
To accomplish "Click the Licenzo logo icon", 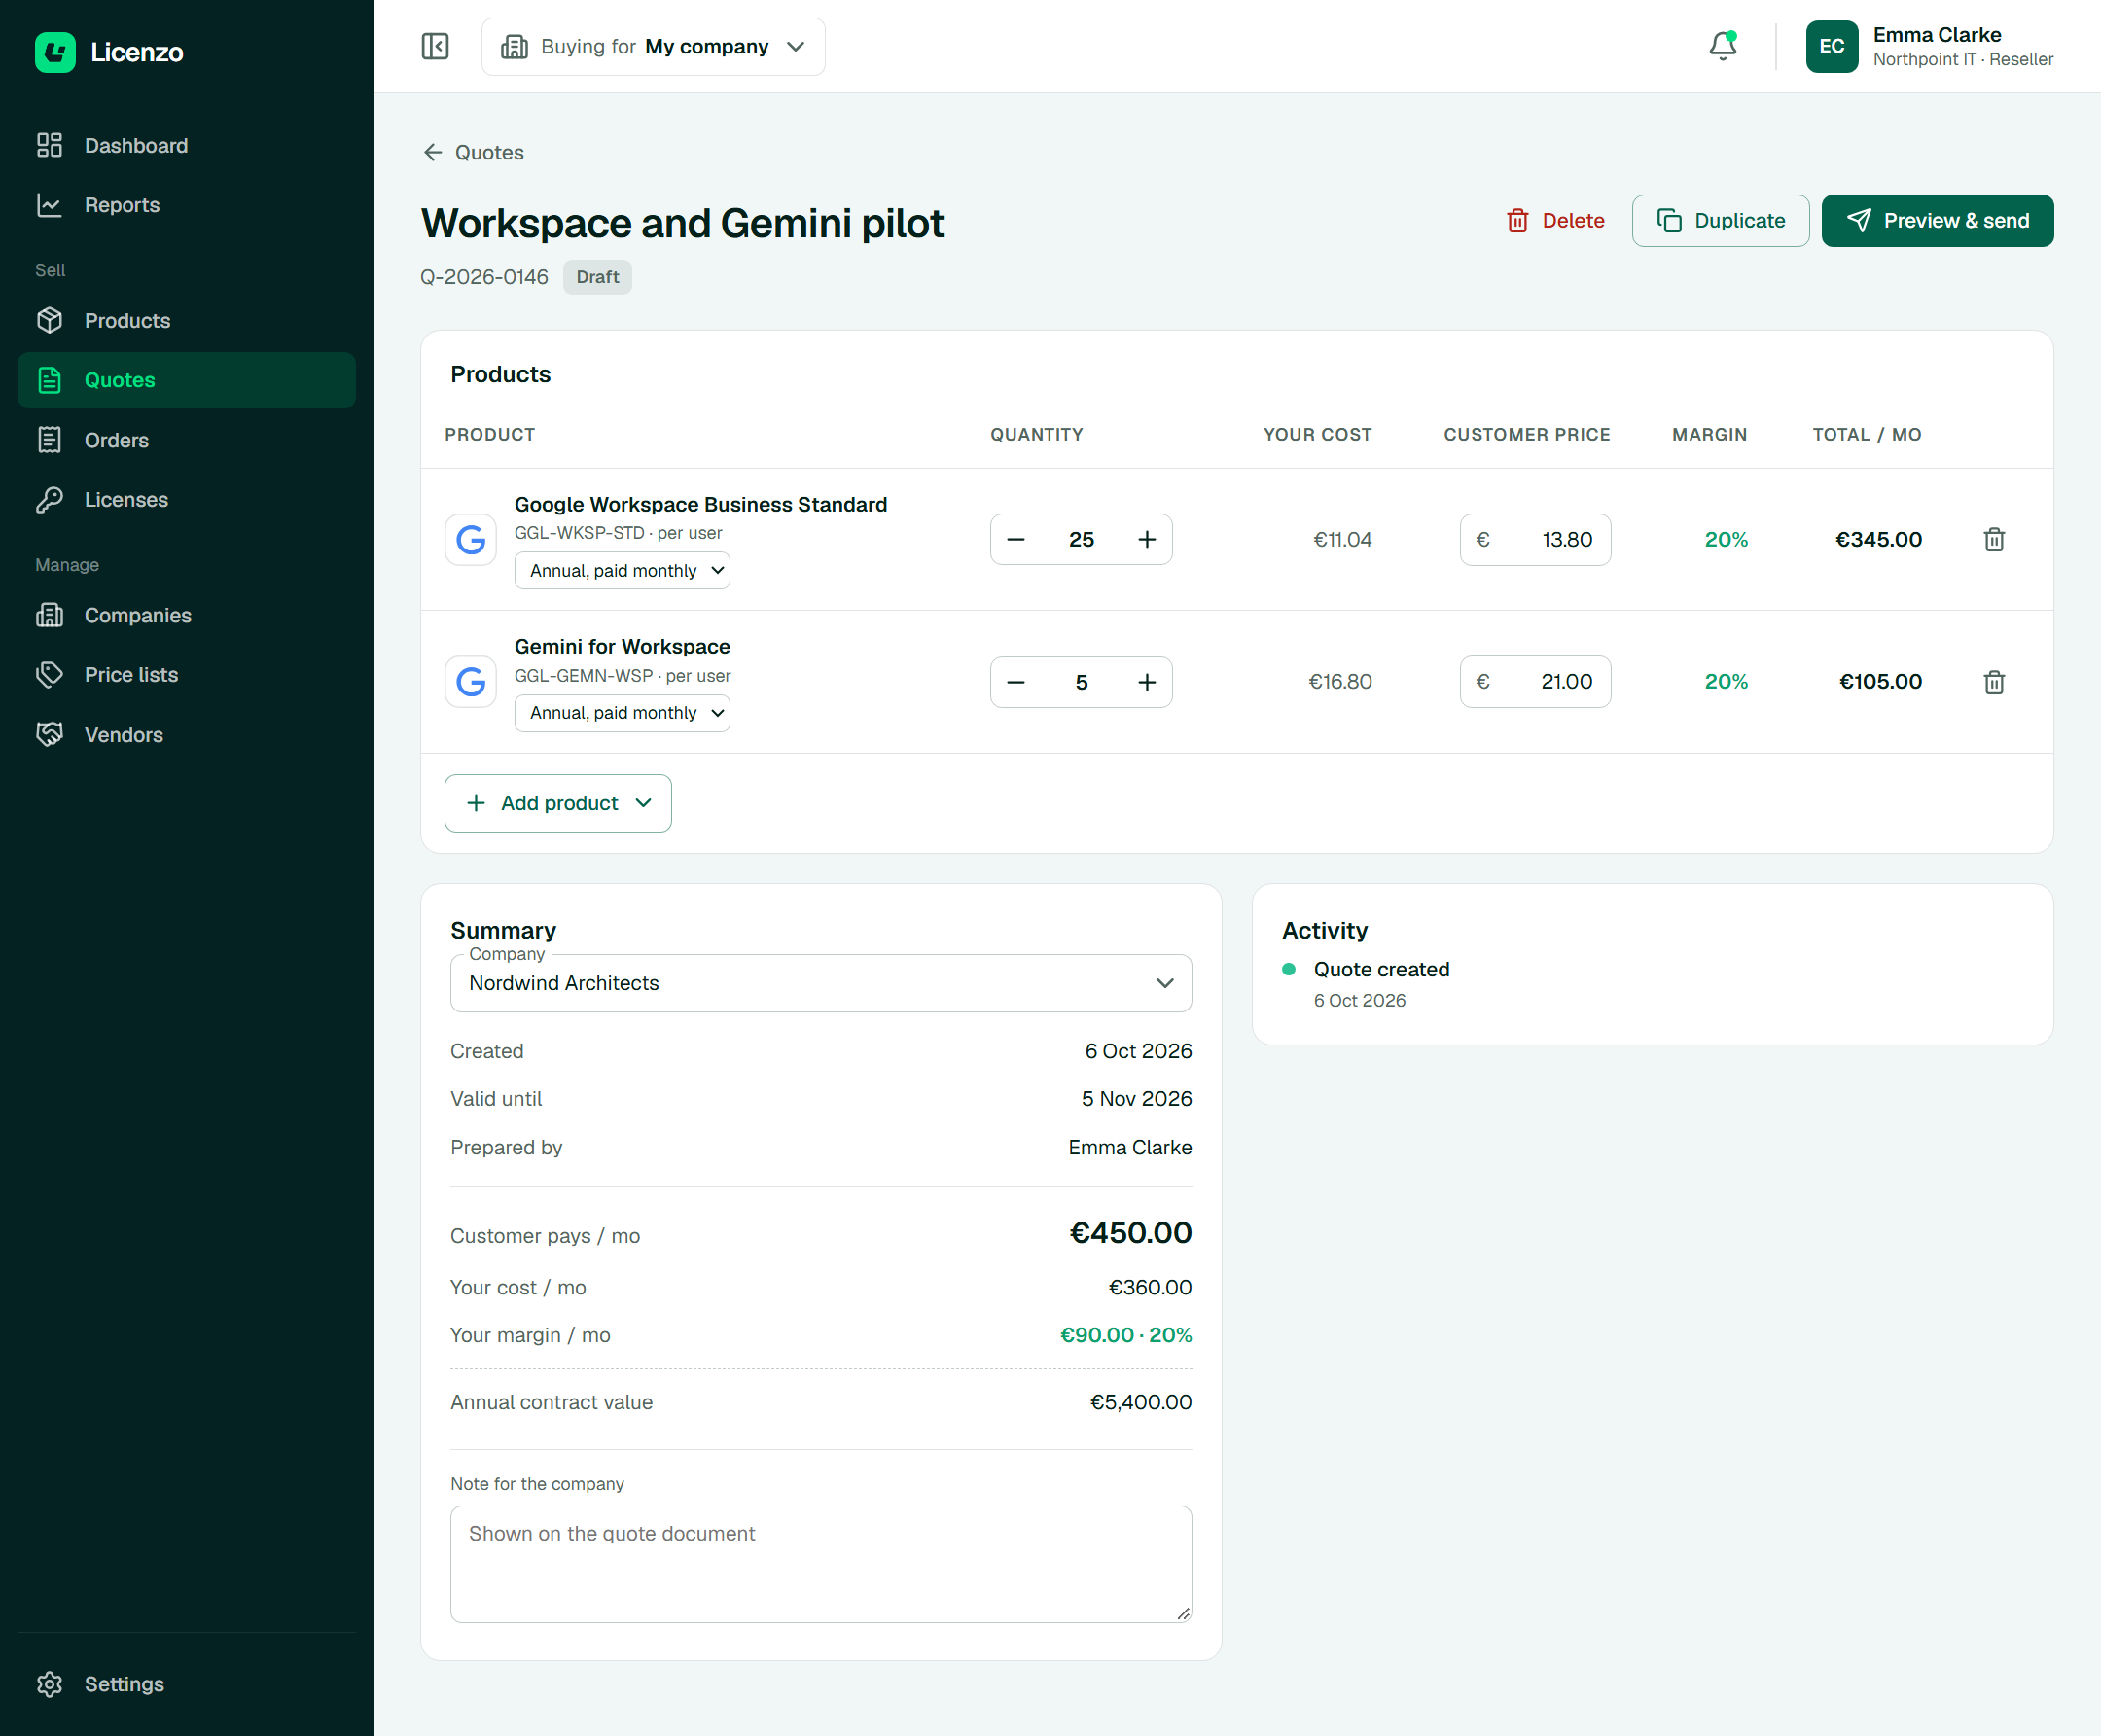I will click(x=55, y=52).
